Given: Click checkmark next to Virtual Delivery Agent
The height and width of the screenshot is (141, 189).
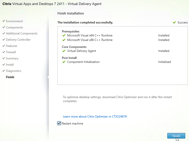Looking at the screenshot, I should (x=64, y=51).
